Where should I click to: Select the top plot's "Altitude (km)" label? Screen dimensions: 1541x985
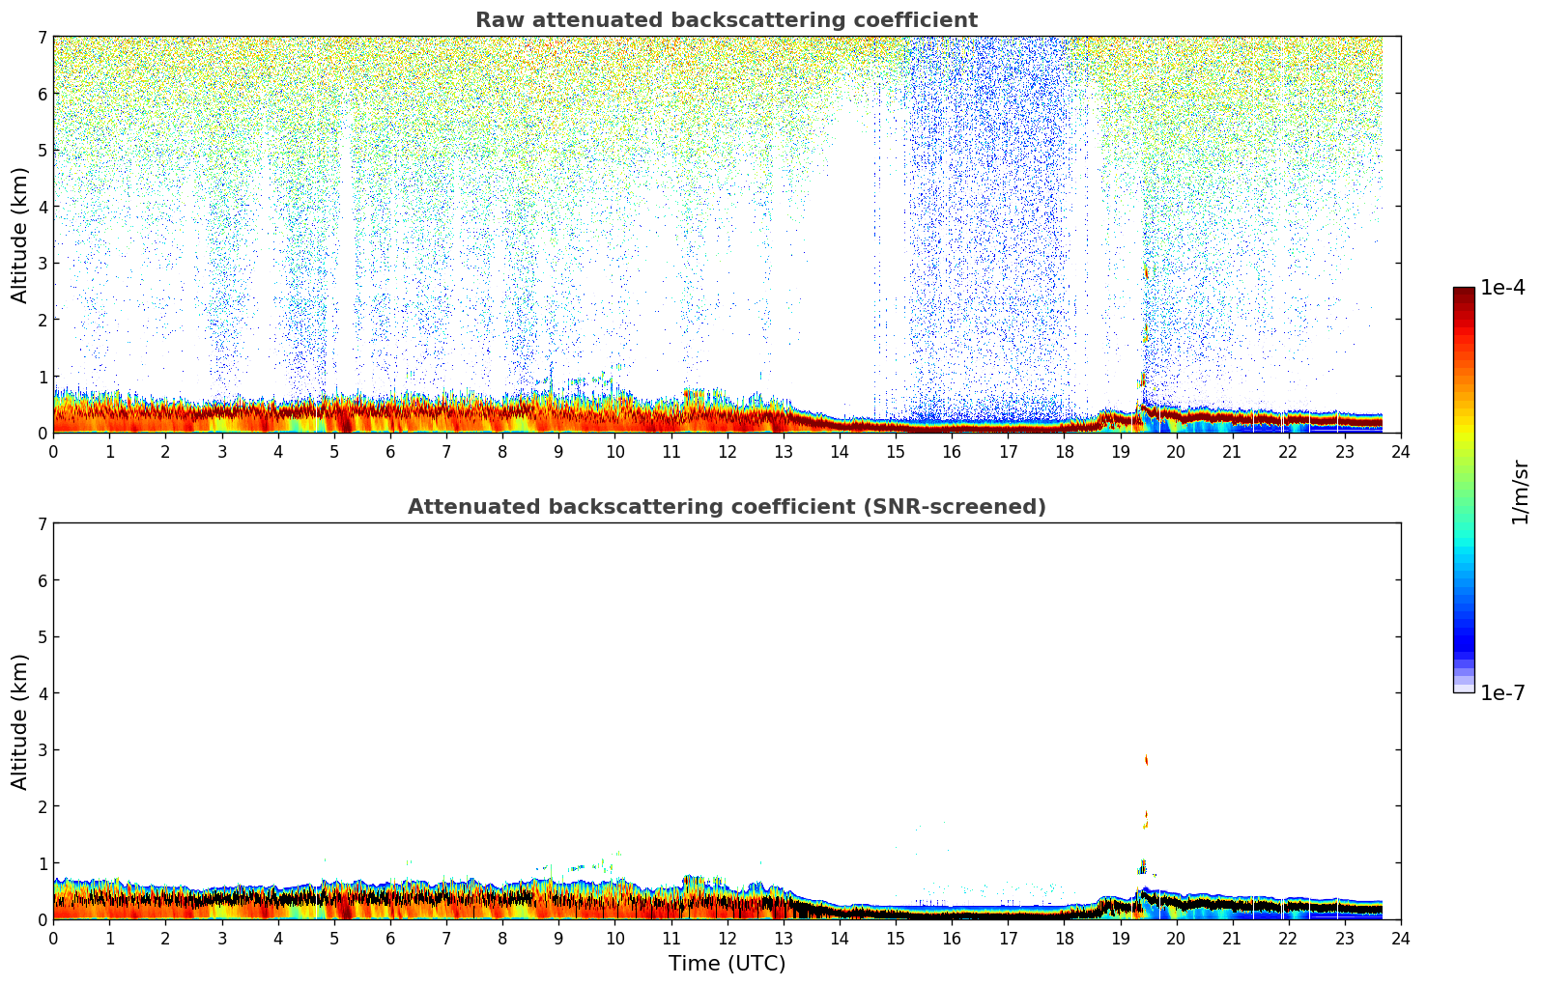click(x=20, y=235)
